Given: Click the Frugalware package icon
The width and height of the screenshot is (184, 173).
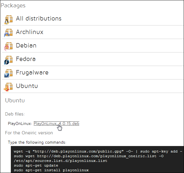Looking at the screenshot, I should 9,73.
